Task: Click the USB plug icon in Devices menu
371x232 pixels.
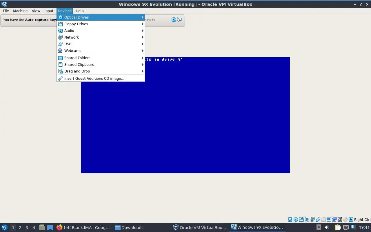Action: [60, 44]
